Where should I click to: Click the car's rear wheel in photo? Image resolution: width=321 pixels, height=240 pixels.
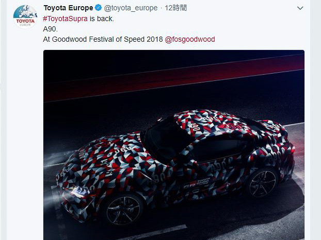(263, 183)
